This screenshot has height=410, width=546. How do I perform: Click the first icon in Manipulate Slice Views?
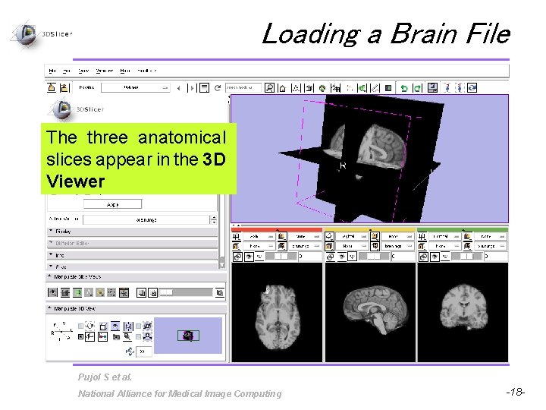click(x=52, y=292)
